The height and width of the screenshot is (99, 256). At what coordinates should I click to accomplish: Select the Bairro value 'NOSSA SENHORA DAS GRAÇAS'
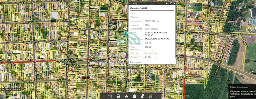coord(156,34)
